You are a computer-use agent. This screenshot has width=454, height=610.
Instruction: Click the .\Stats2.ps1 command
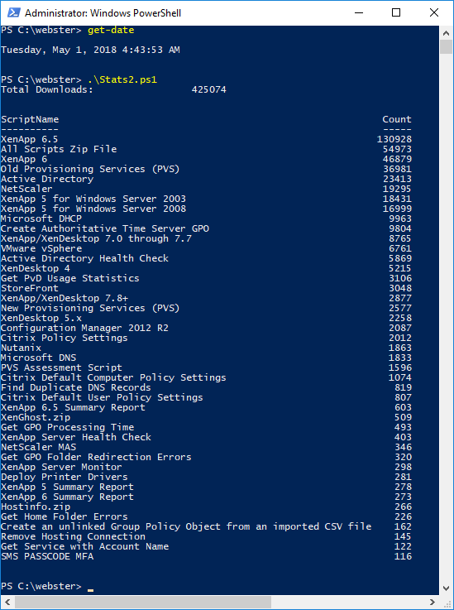tap(122, 79)
